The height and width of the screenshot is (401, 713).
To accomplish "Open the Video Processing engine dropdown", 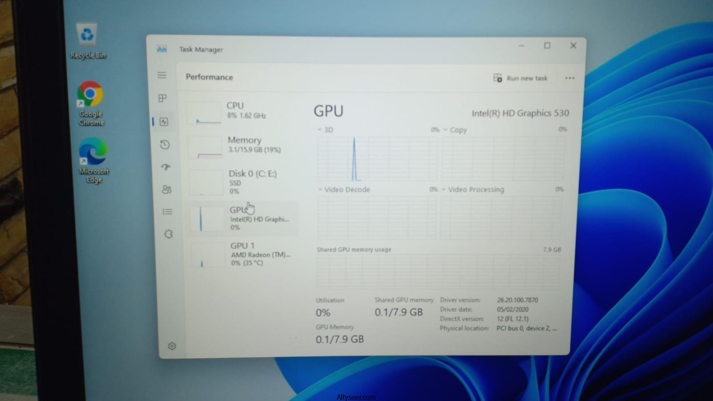I will [444, 189].
